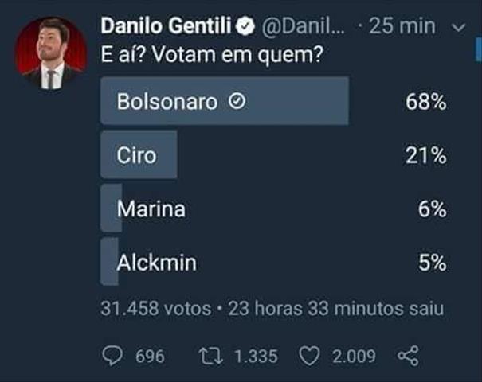Like the tweet with the heart icon
Screen dimensions: 482x382
308,356
